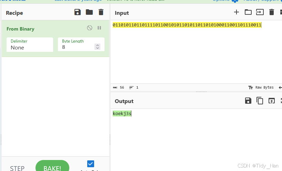Disable the From Binary operation
This screenshot has width=282, height=171.
click(x=90, y=28)
